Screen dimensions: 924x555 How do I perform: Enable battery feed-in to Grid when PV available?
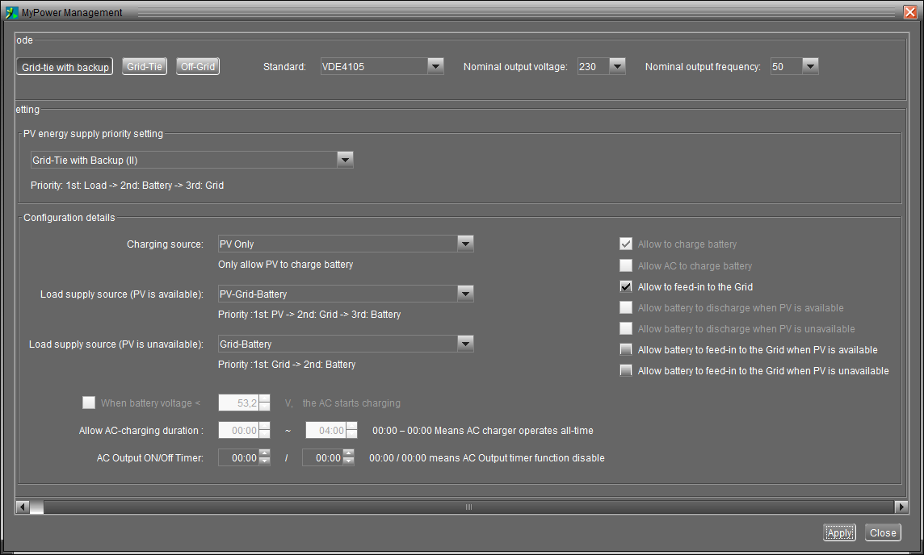click(626, 349)
